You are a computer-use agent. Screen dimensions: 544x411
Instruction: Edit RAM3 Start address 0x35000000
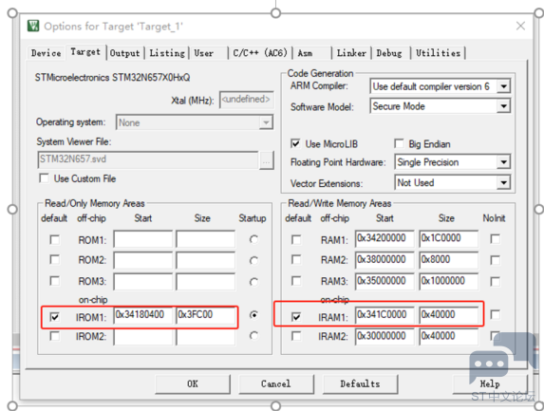click(385, 281)
